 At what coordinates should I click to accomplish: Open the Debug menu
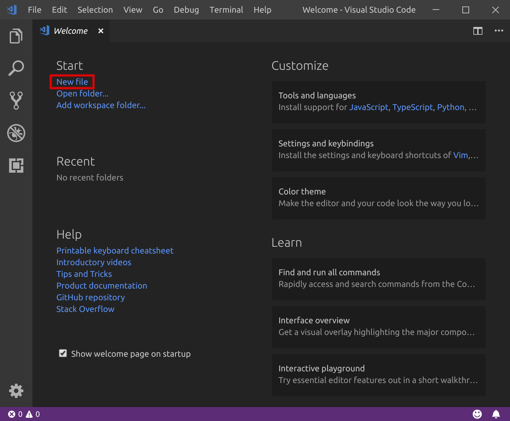(x=186, y=10)
